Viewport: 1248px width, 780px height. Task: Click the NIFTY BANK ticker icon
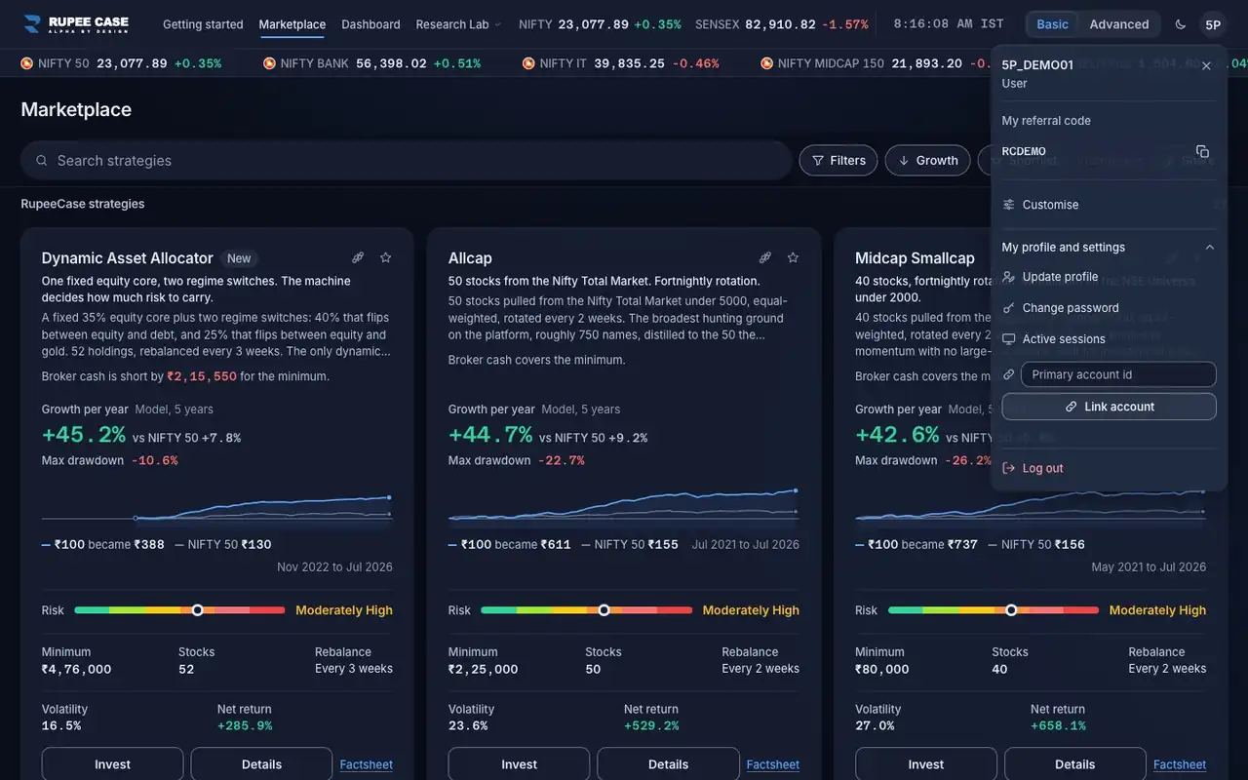click(x=269, y=63)
